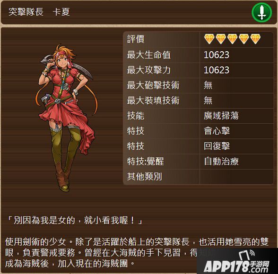Click the fourth rating diamond gem
This screenshot has height=274, width=278.
click(x=244, y=39)
